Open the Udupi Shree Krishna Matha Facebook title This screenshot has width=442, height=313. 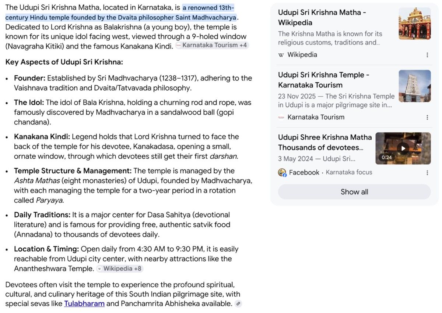[x=325, y=142]
